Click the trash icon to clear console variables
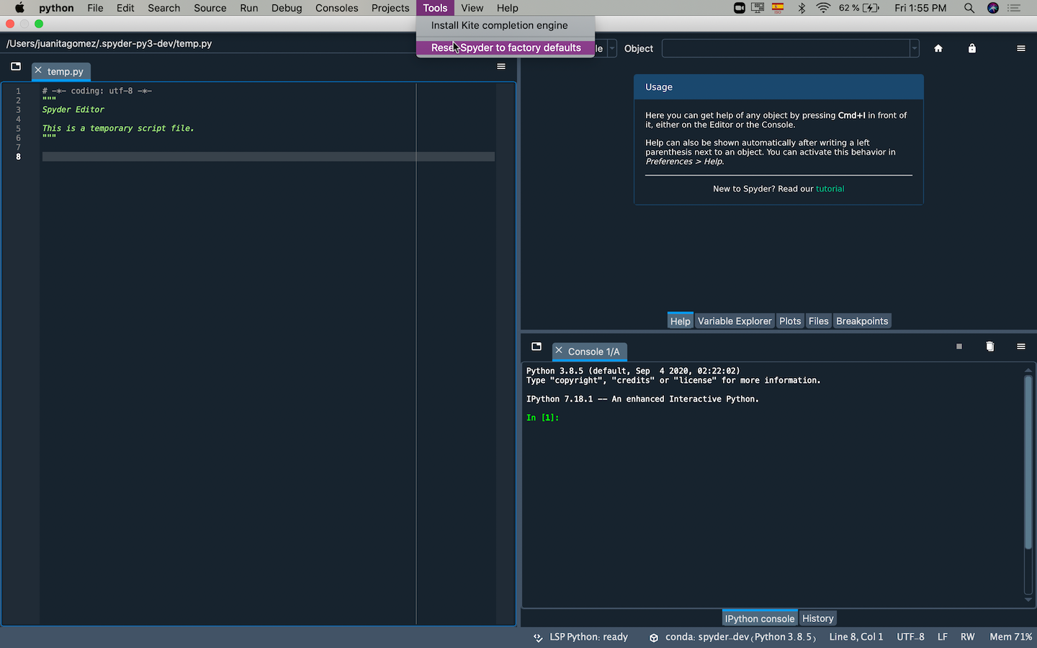The width and height of the screenshot is (1037, 648). tap(989, 346)
